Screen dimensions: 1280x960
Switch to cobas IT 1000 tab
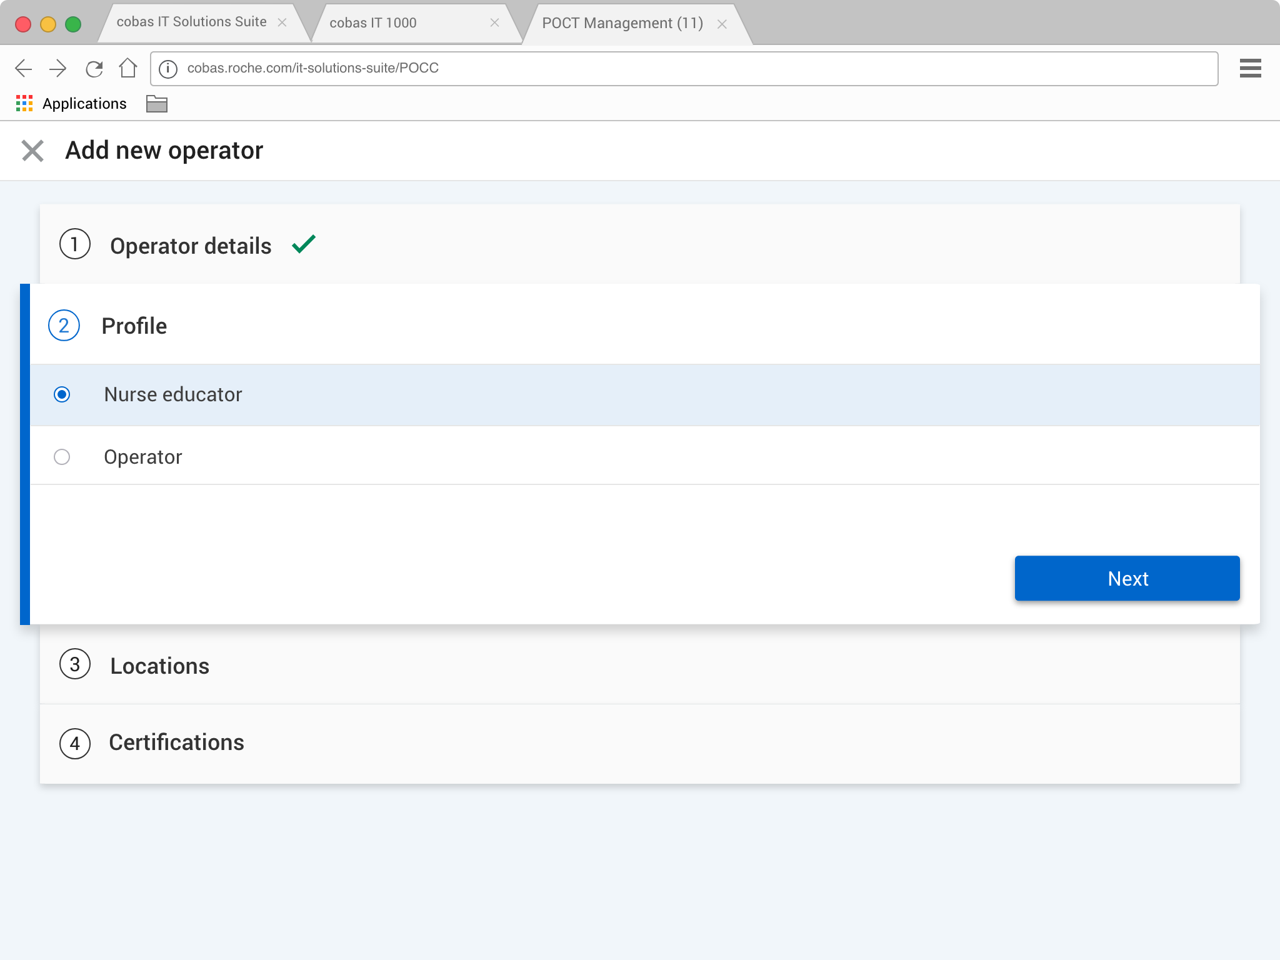point(373,23)
